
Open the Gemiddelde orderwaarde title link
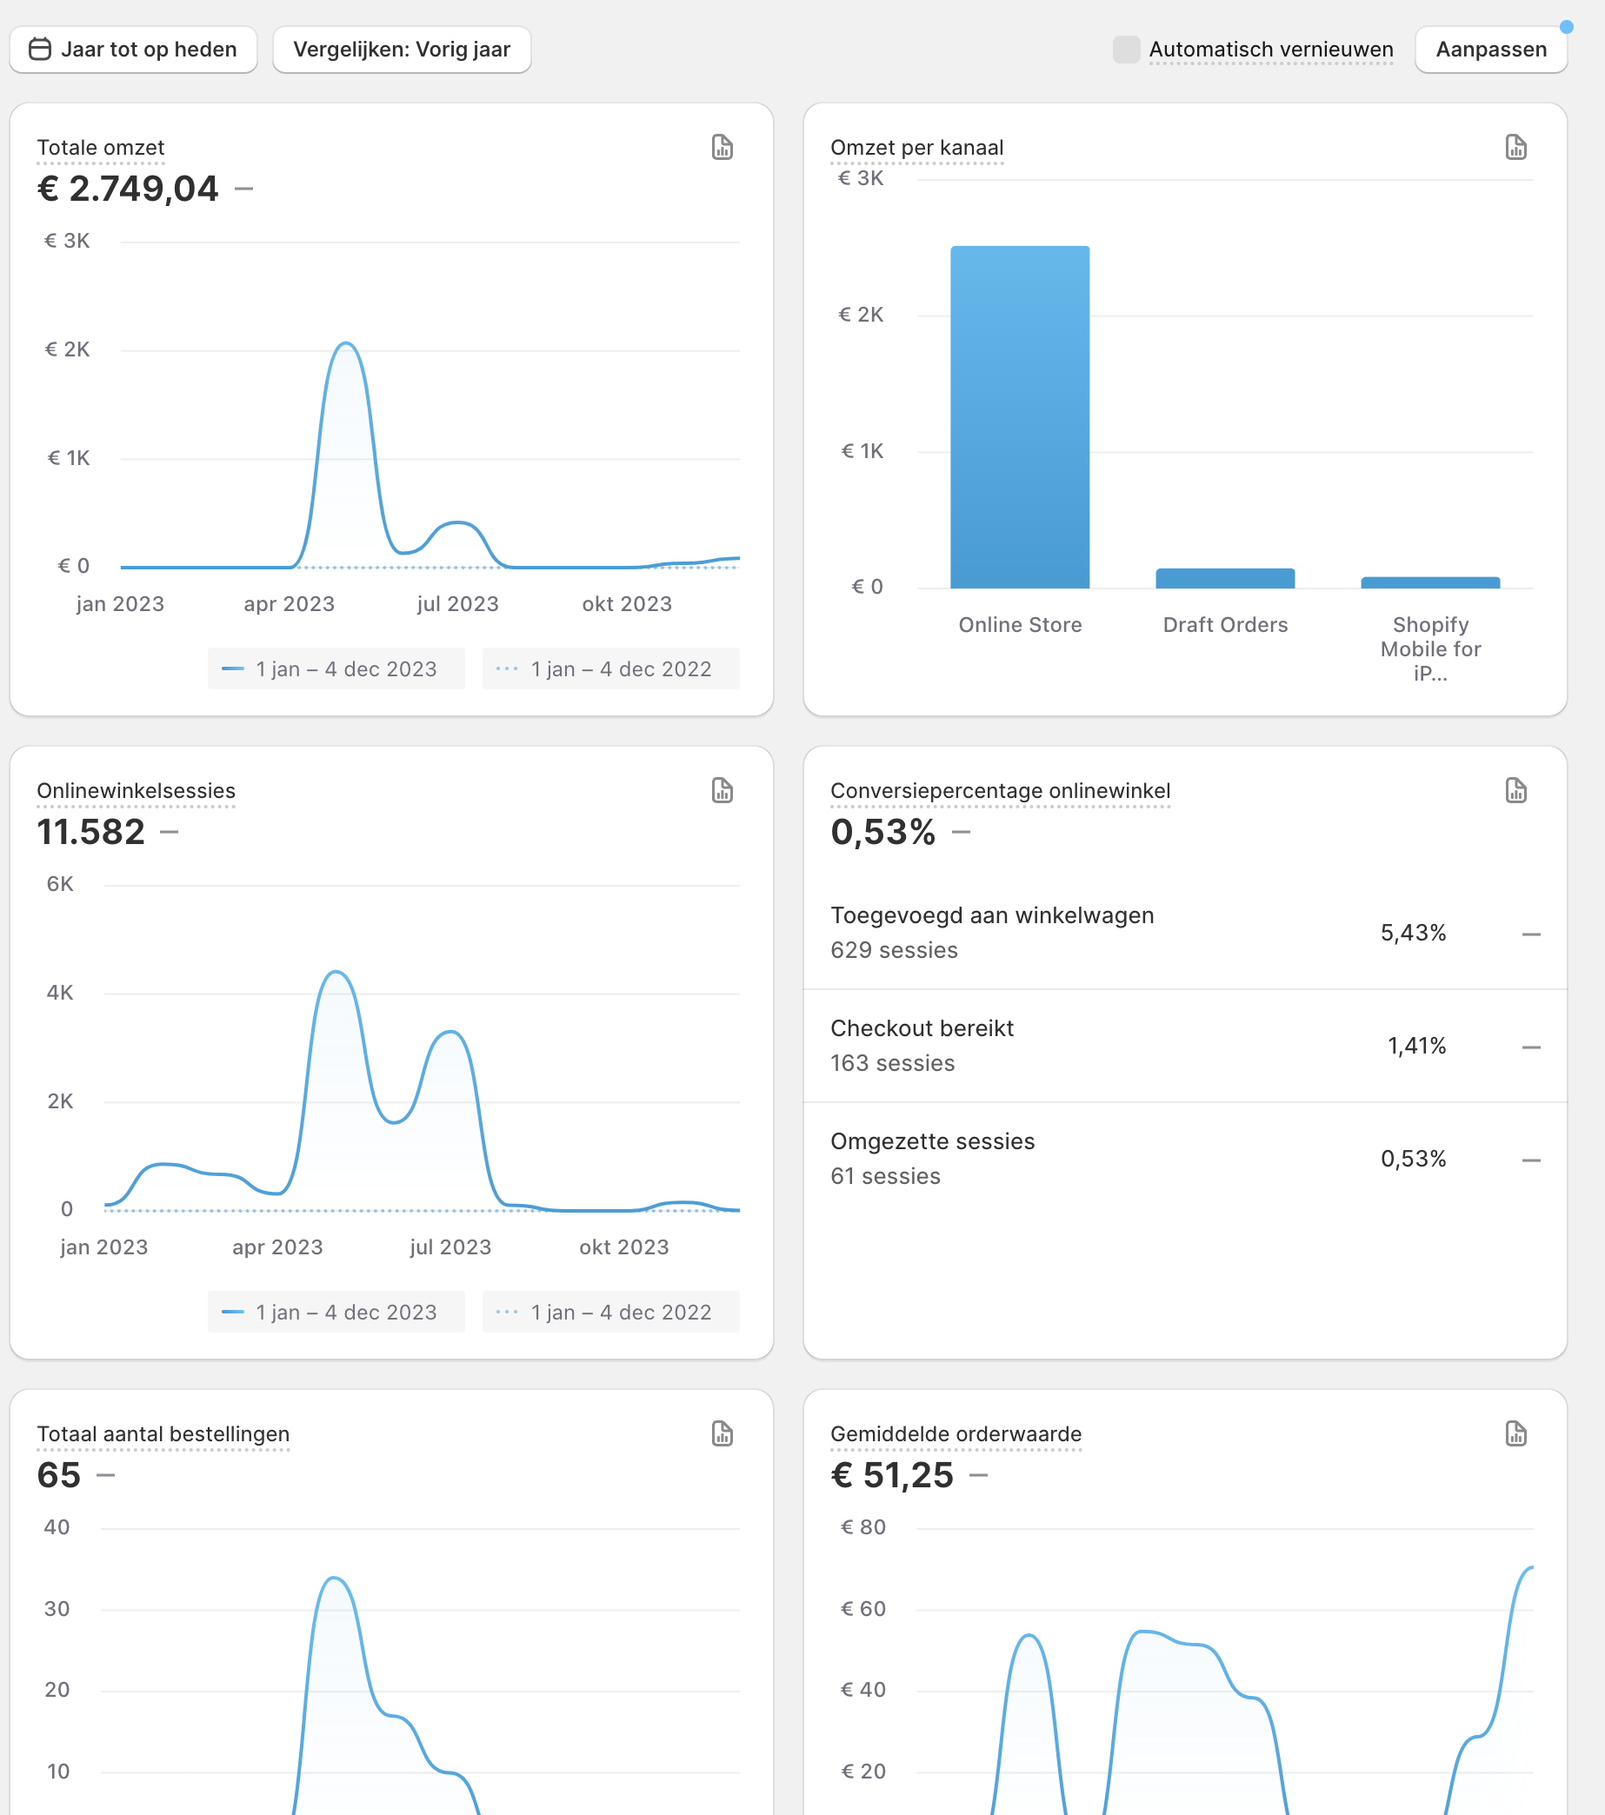point(956,1433)
